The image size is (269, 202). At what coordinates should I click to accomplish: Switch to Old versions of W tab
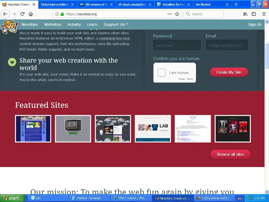coord(96,4)
